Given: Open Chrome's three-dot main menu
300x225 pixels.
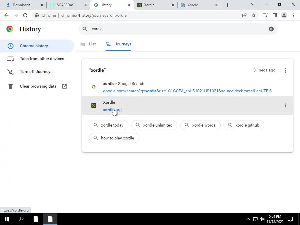Looking at the screenshot, I should [x=294, y=15].
